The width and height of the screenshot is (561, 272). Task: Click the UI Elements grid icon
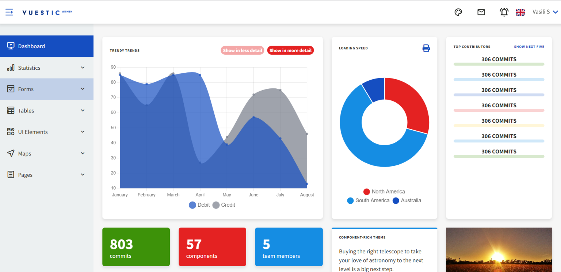[11, 132]
